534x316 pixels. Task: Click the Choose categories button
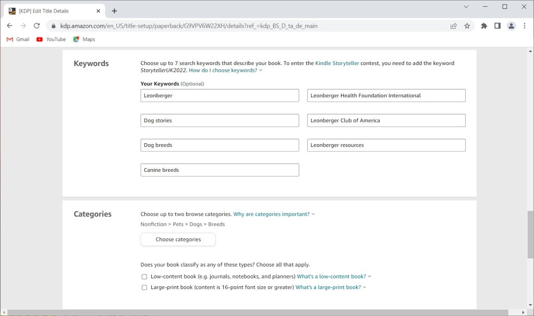[x=178, y=239]
